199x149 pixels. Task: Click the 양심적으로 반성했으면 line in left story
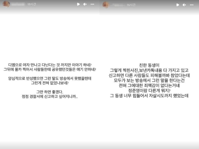[49, 78]
